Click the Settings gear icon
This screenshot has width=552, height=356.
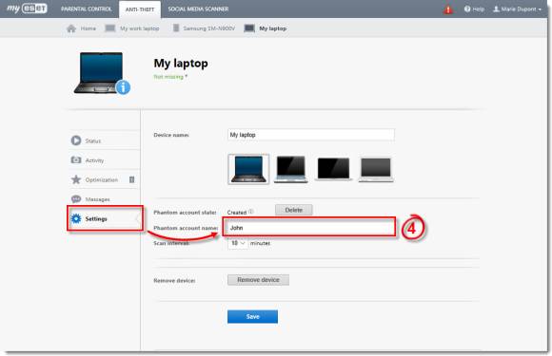(x=76, y=218)
